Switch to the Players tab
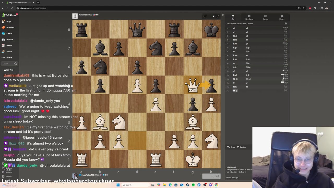This screenshot has height=188, width=334. point(282,17)
